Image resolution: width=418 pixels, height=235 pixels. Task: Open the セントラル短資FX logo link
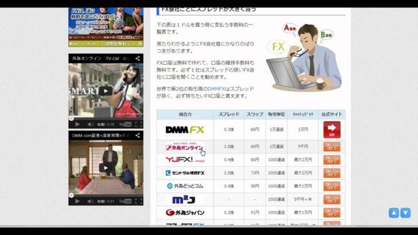pyautogui.click(x=184, y=173)
